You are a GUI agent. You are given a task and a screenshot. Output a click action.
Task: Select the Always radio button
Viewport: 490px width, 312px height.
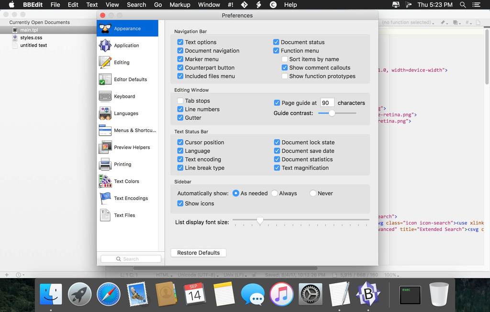[274, 193]
